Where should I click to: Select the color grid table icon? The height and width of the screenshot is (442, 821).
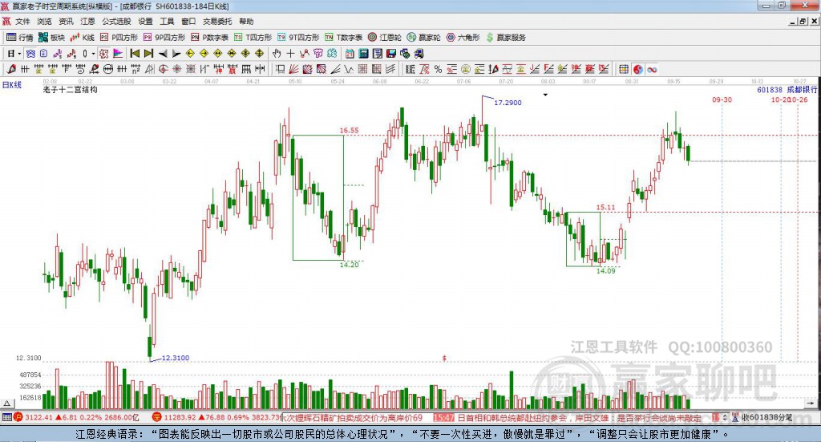[x=624, y=69]
